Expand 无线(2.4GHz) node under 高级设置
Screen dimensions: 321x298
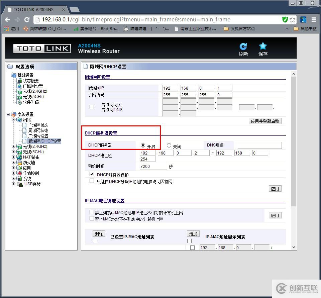coord(13,146)
